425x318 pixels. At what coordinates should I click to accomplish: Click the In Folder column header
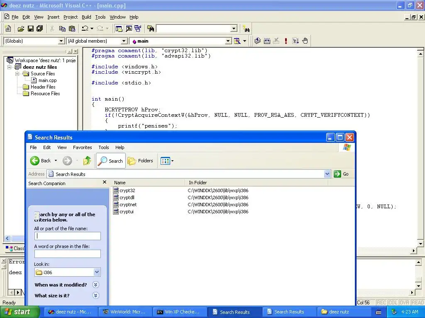click(256, 183)
